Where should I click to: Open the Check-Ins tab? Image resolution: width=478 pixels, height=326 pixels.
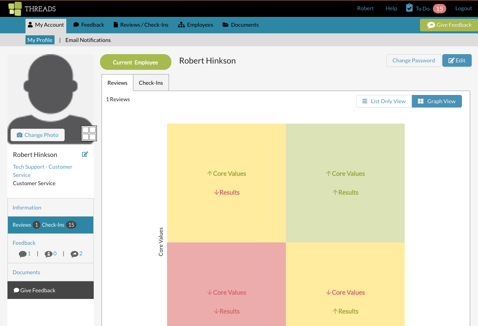pyautogui.click(x=151, y=83)
